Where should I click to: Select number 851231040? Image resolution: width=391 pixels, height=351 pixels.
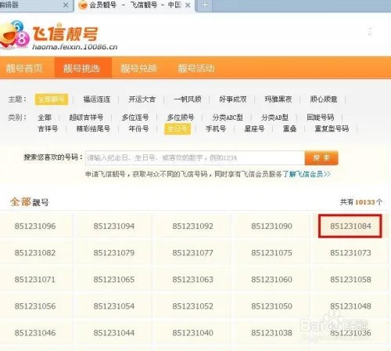point(193,333)
